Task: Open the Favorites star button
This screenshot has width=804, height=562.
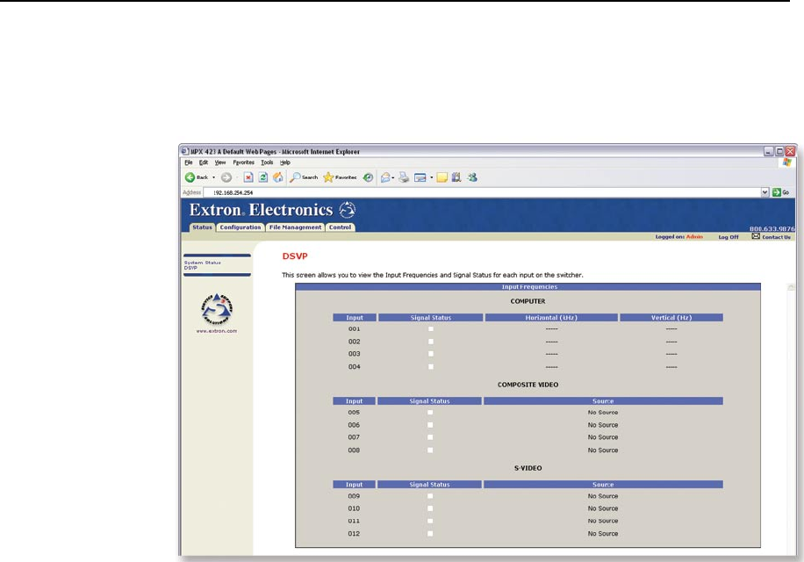Action: (340, 177)
